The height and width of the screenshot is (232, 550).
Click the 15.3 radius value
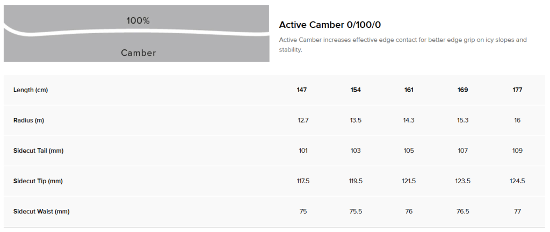(463, 120)
